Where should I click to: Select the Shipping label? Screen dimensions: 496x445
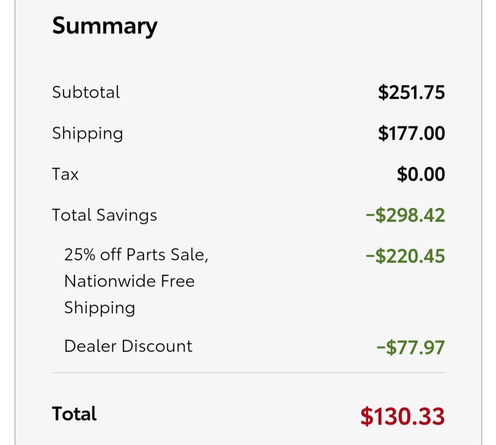click(88, 134)
